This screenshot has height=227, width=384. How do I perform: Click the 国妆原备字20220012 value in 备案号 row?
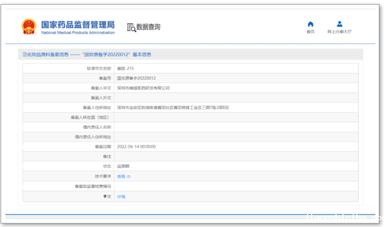pyautogui.click(x=136, y=78)
